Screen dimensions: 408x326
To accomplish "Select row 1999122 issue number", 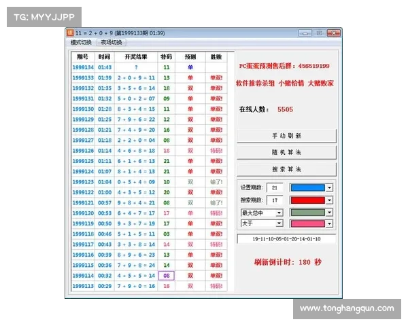I will [x=83, y=192].
